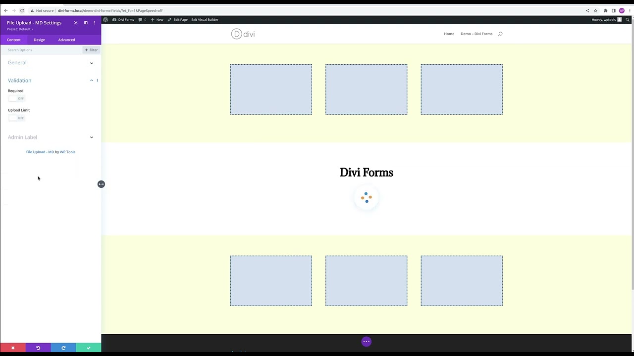Click the settings panel width handle
This screenshot has height=356, width=634.
[101, 184]
